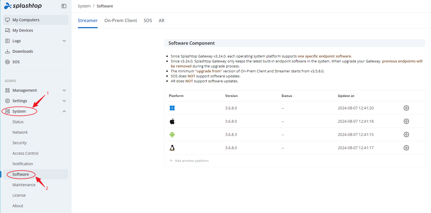
Task: Click the Management grid icon
Action: (x=7, y=90)
